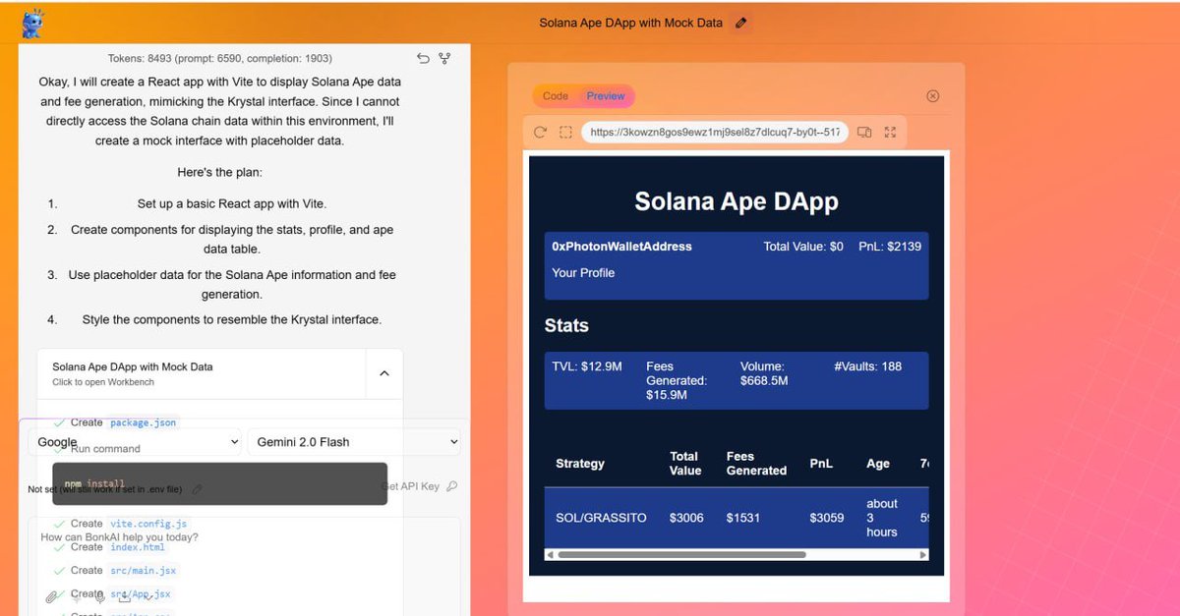Screen dimensions: 1180x616
Task: Click the $3006 total value cell
Action: click(x=686, y=518)
